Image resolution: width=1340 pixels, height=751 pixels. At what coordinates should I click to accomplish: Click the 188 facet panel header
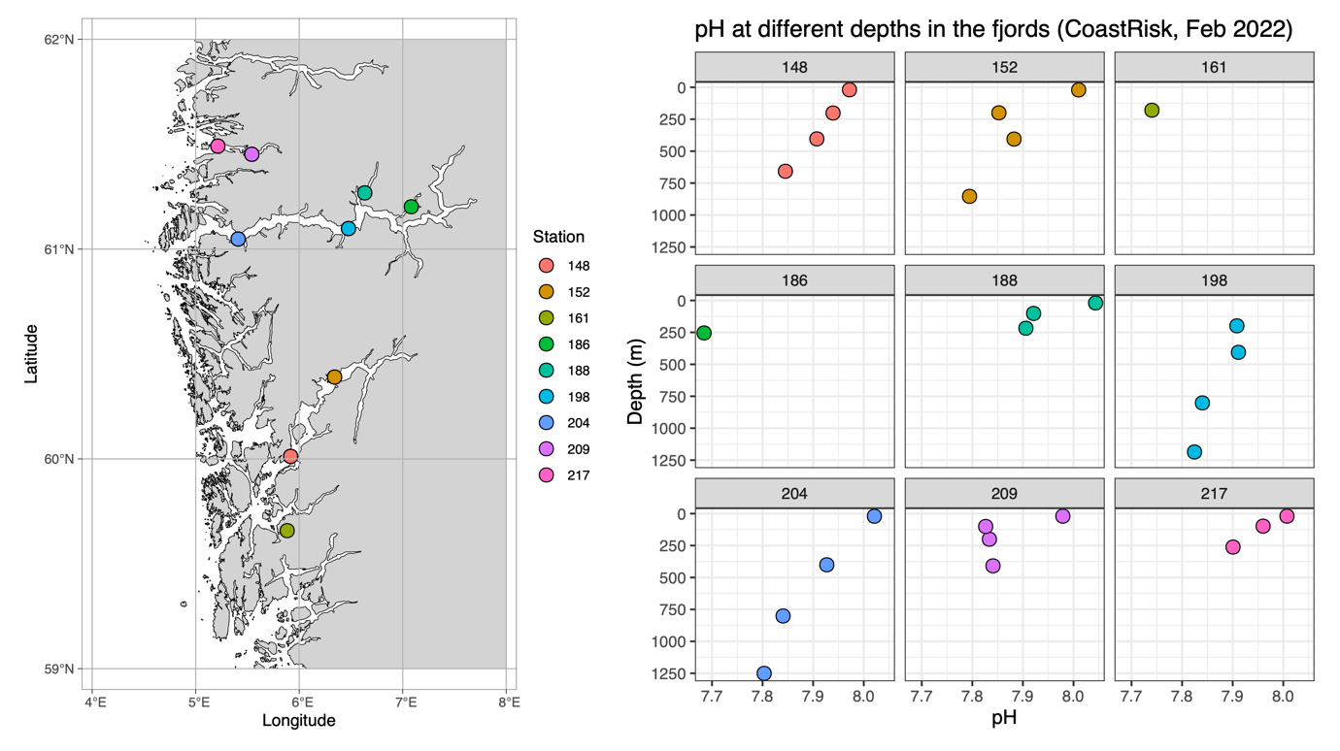tap(1004, 280)
